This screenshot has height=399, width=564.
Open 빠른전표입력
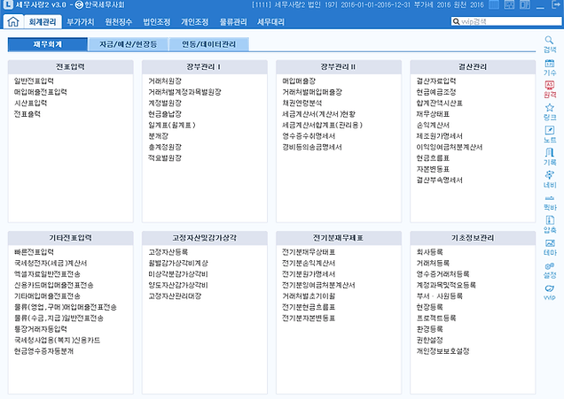(x=34, y=252)
